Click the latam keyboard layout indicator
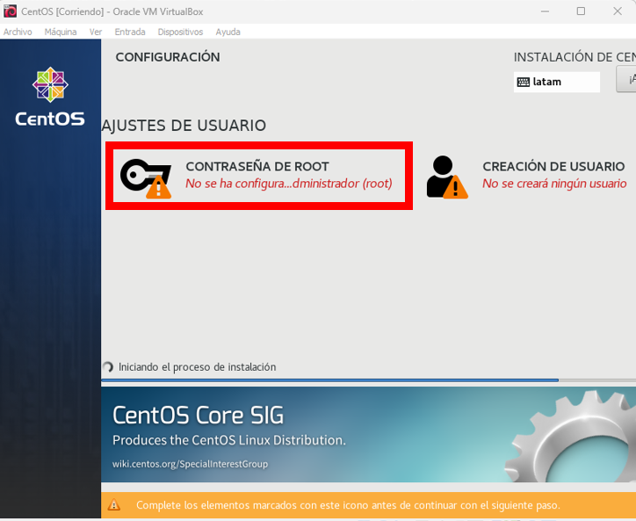This screenshot has width=636, height=521. [x=557, y=82]
